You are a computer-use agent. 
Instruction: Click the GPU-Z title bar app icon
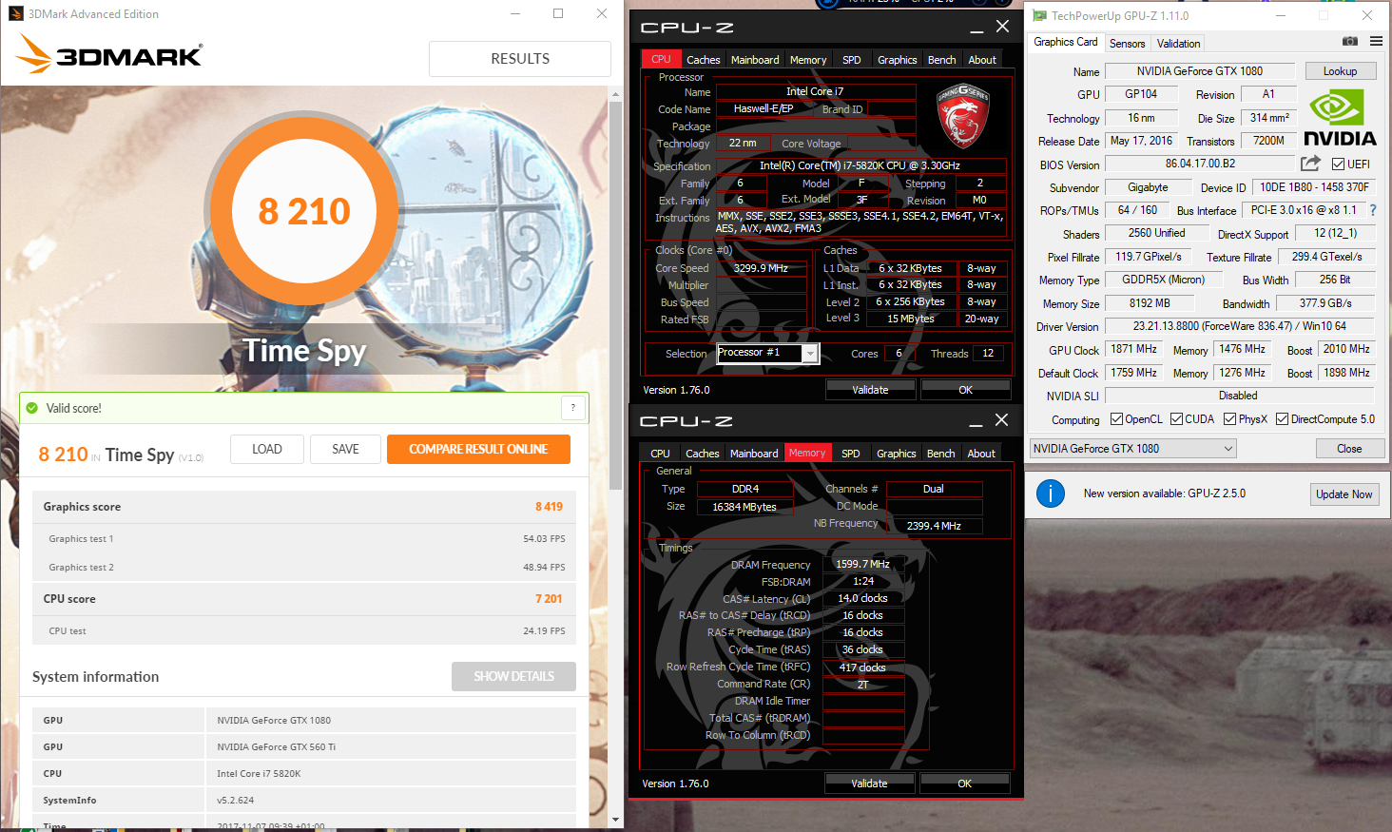tap(1039, 15)
